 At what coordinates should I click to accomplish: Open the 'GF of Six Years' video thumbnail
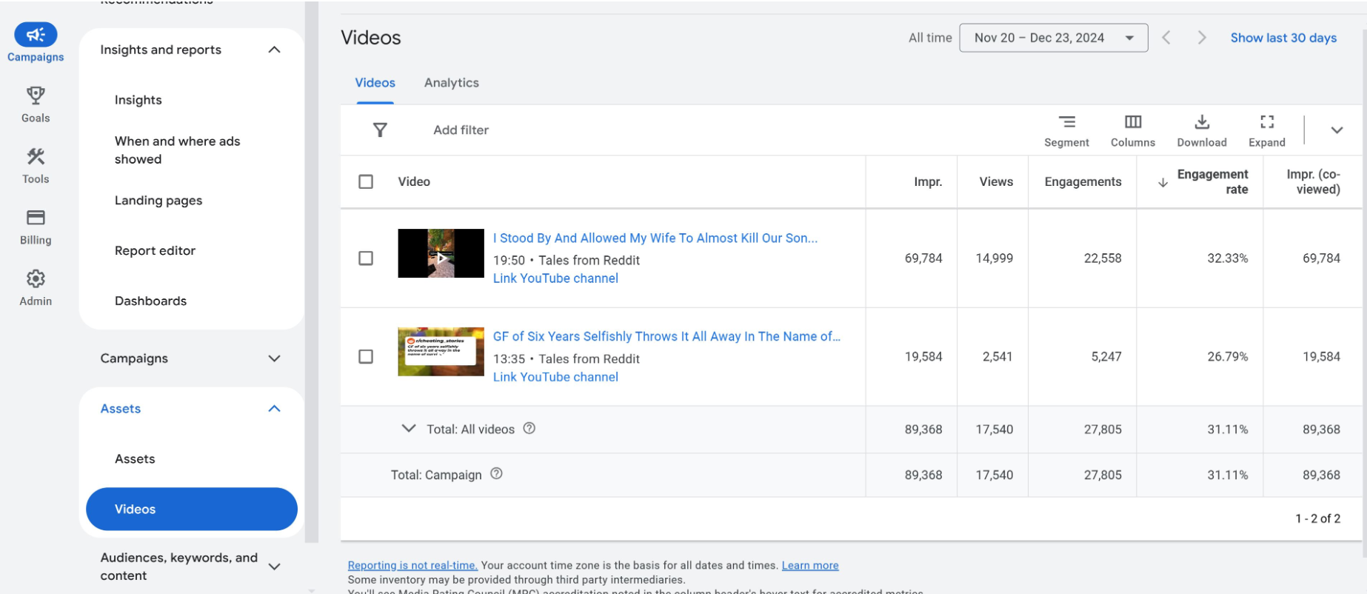tap(441, 352)
